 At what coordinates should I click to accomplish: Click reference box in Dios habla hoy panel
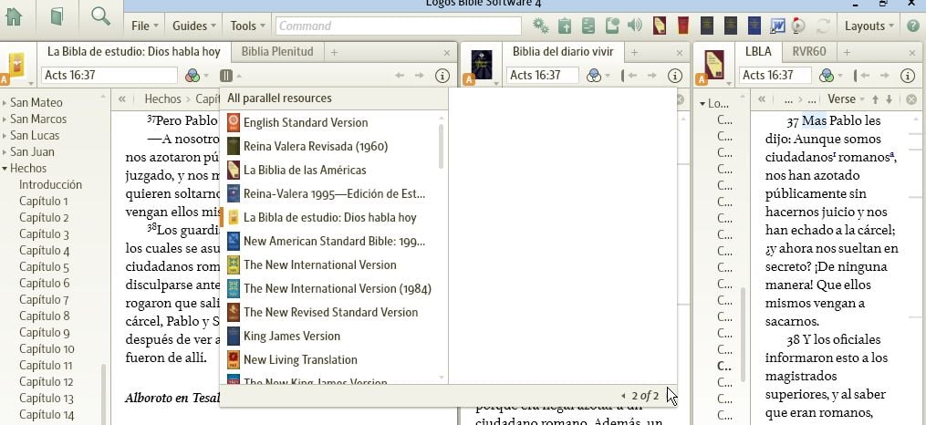[109, 76]
